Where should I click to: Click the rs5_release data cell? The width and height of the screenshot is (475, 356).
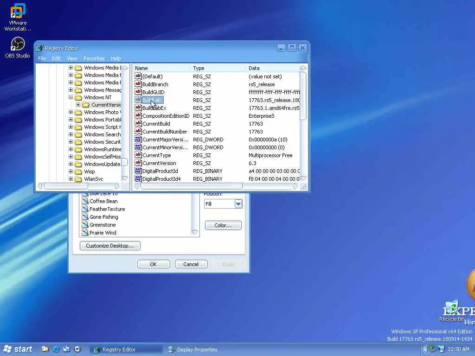(x=262, y=84)
